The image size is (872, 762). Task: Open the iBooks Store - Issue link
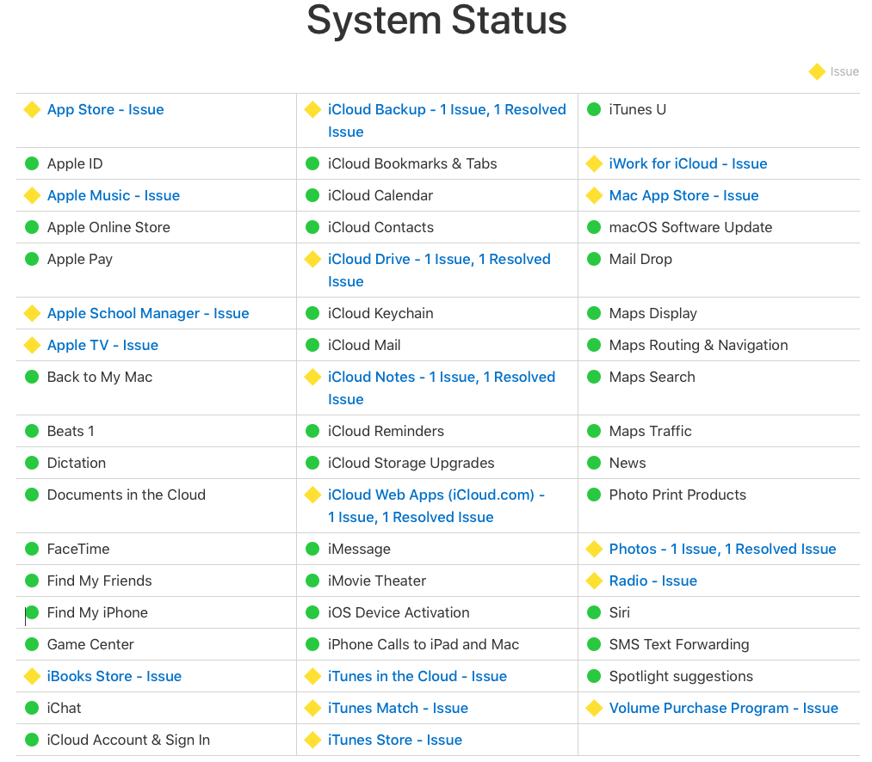pyautogui.click(x=114, y=676)
